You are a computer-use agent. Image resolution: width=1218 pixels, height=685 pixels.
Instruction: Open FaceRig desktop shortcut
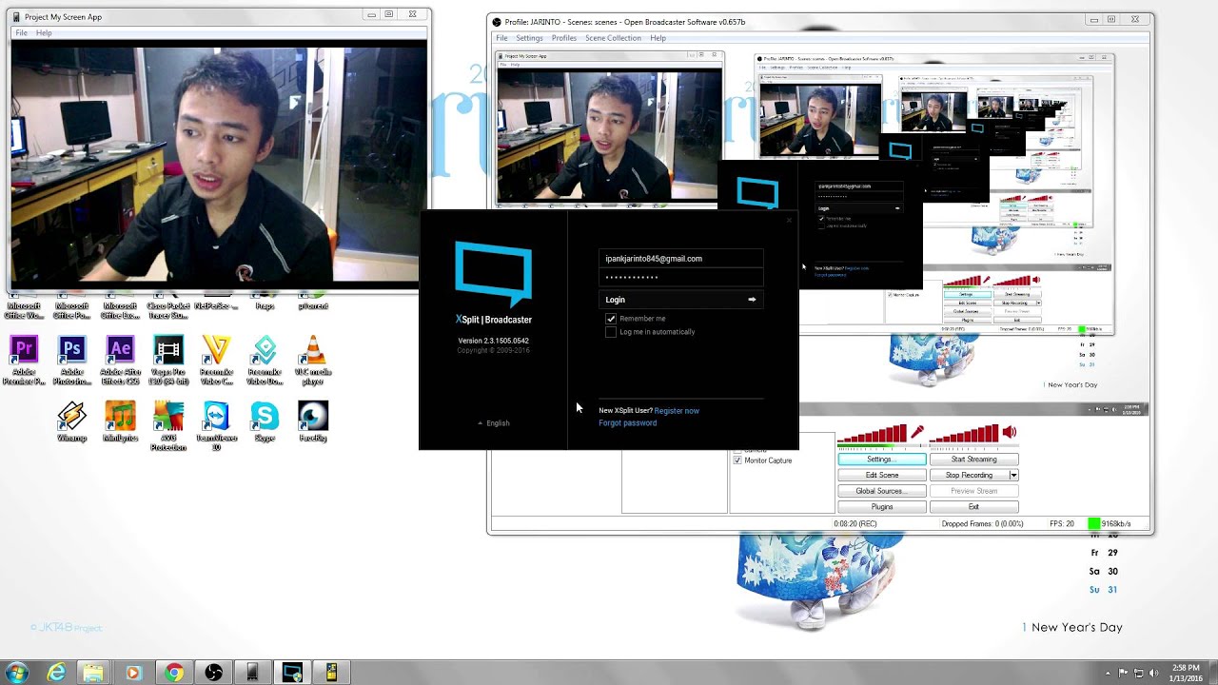[x=313, y=421]
